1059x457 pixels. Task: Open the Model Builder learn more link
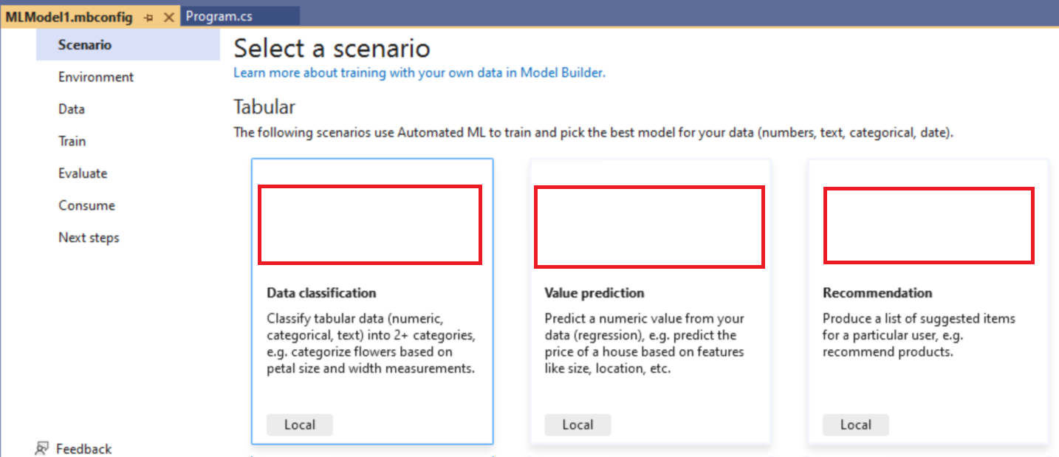(418, 72)
